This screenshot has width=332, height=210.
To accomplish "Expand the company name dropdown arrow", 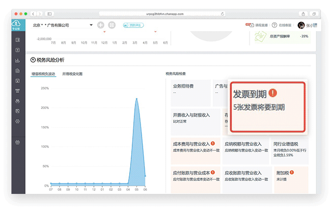I will tap(91, 25).
